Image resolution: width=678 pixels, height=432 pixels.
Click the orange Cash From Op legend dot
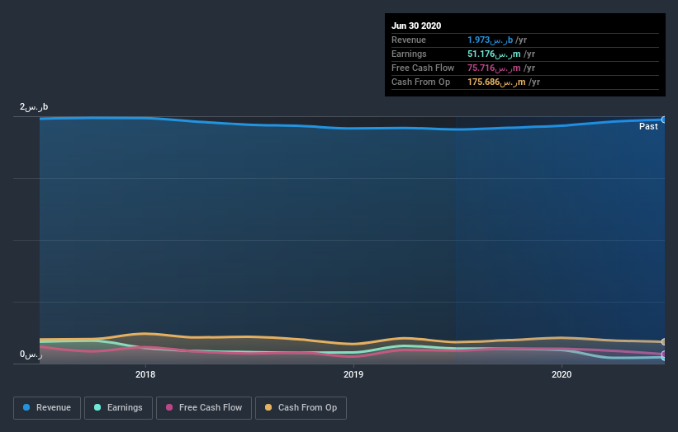[x=268, y=407]
